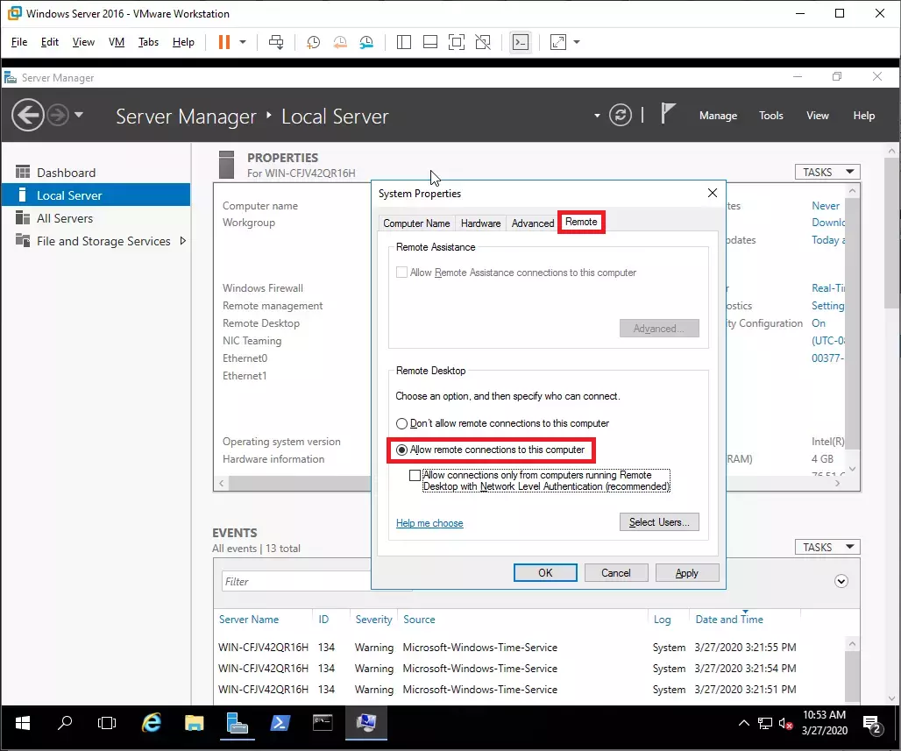Image resolution: width=901 pixels, height=751 pixels.
Task: Confirm System Properties with OK
Action: click(545, 573)
